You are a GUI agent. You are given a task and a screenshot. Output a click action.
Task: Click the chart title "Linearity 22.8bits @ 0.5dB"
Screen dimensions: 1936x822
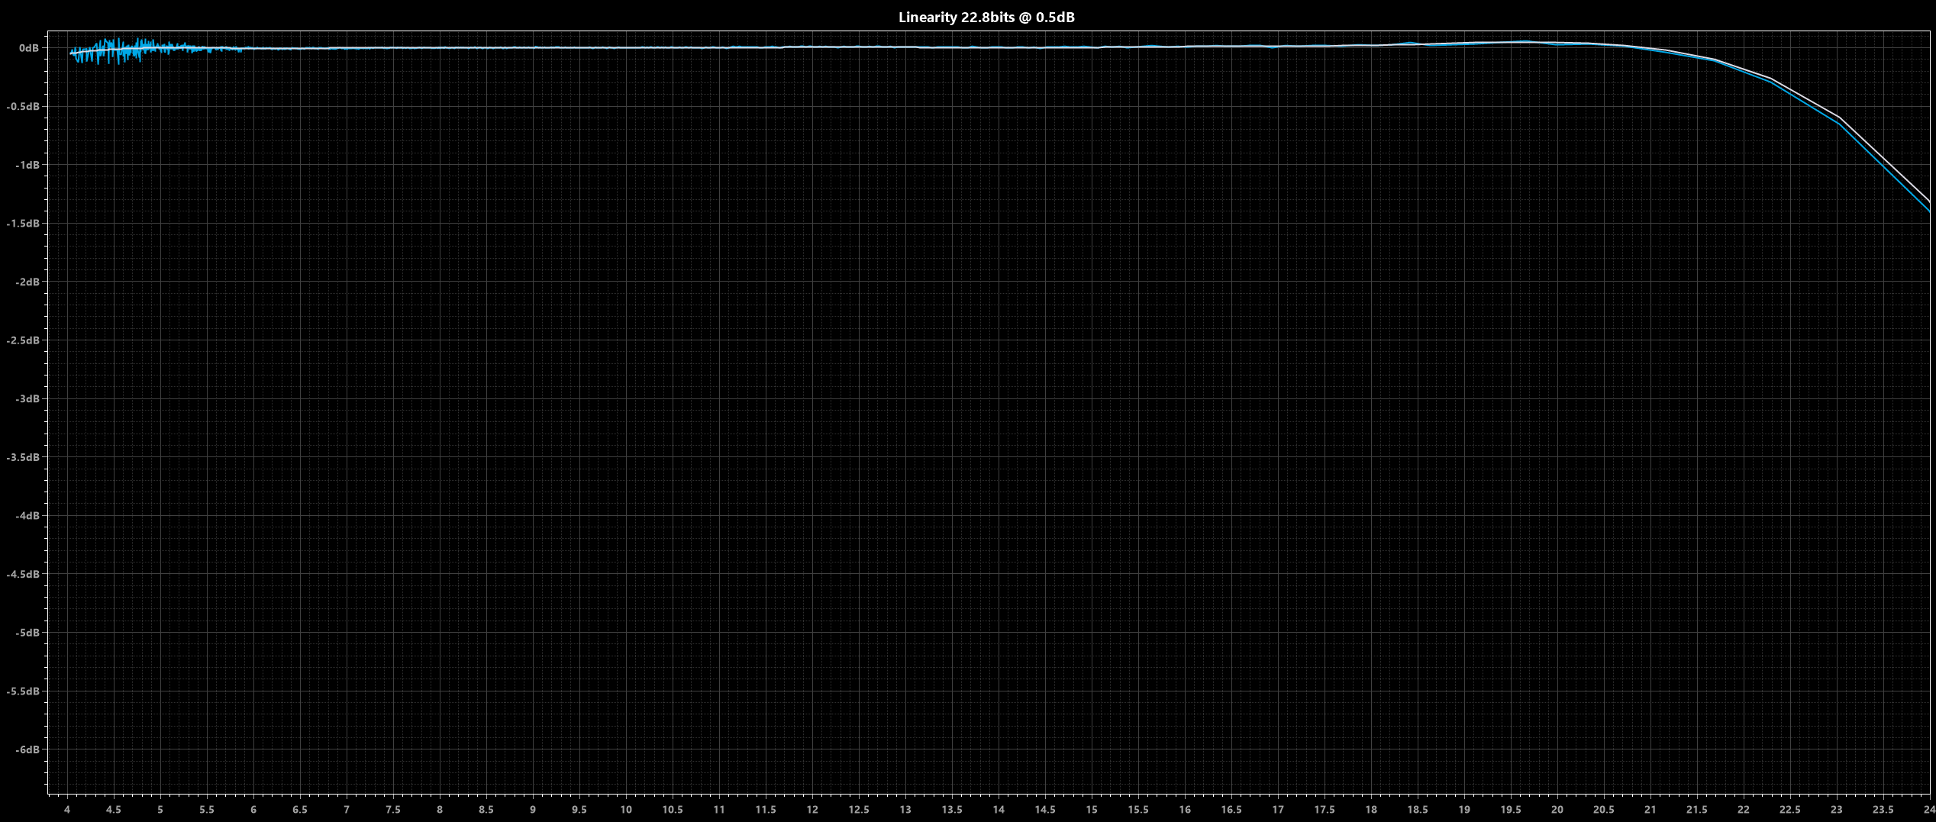tap(986, 18)
